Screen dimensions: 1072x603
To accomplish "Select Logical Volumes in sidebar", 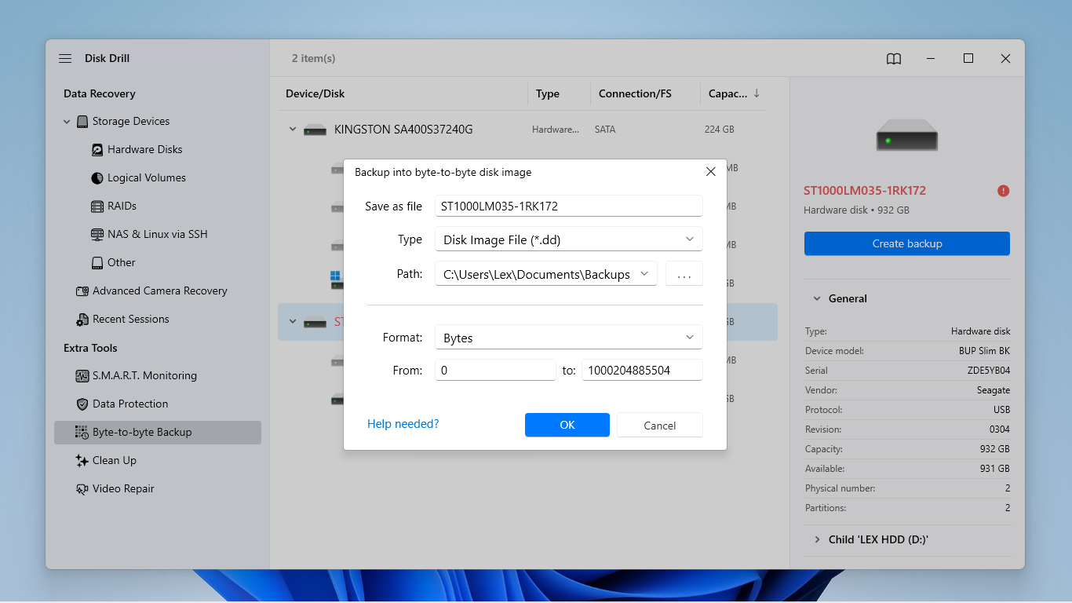I will tap(147, 178).
